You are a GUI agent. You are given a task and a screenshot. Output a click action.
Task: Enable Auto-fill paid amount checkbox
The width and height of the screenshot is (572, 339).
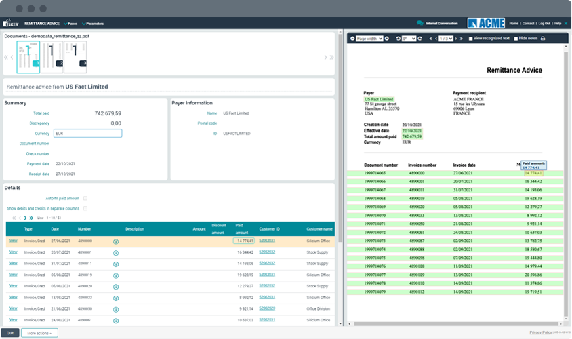point(85,198)
